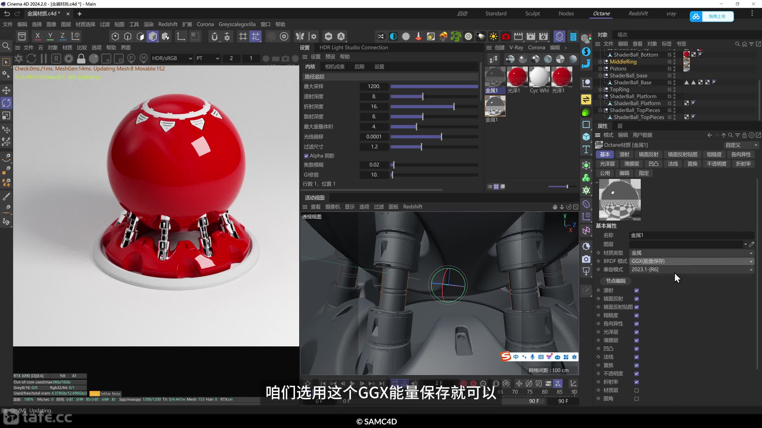
Task: Expand the MiddleRing object tree node
Action: [x=600, y=62]
